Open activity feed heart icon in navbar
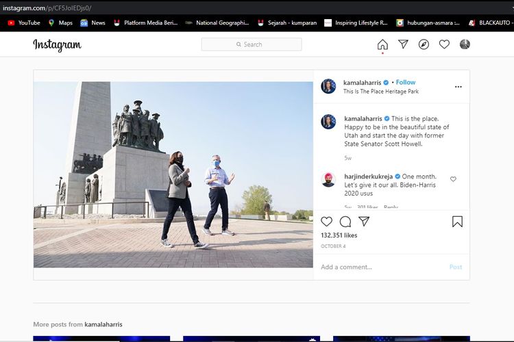This screenshot has width=514, height=342. click(444, 44)
